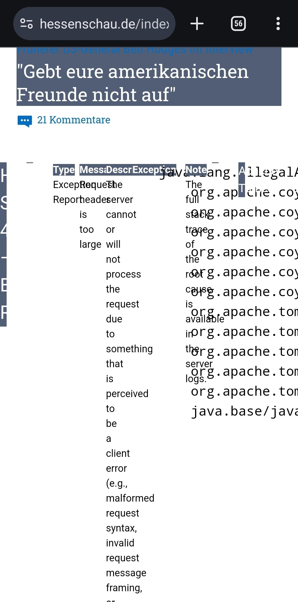
Task: Select the word "error" in the description
Action: pos(116,468)
